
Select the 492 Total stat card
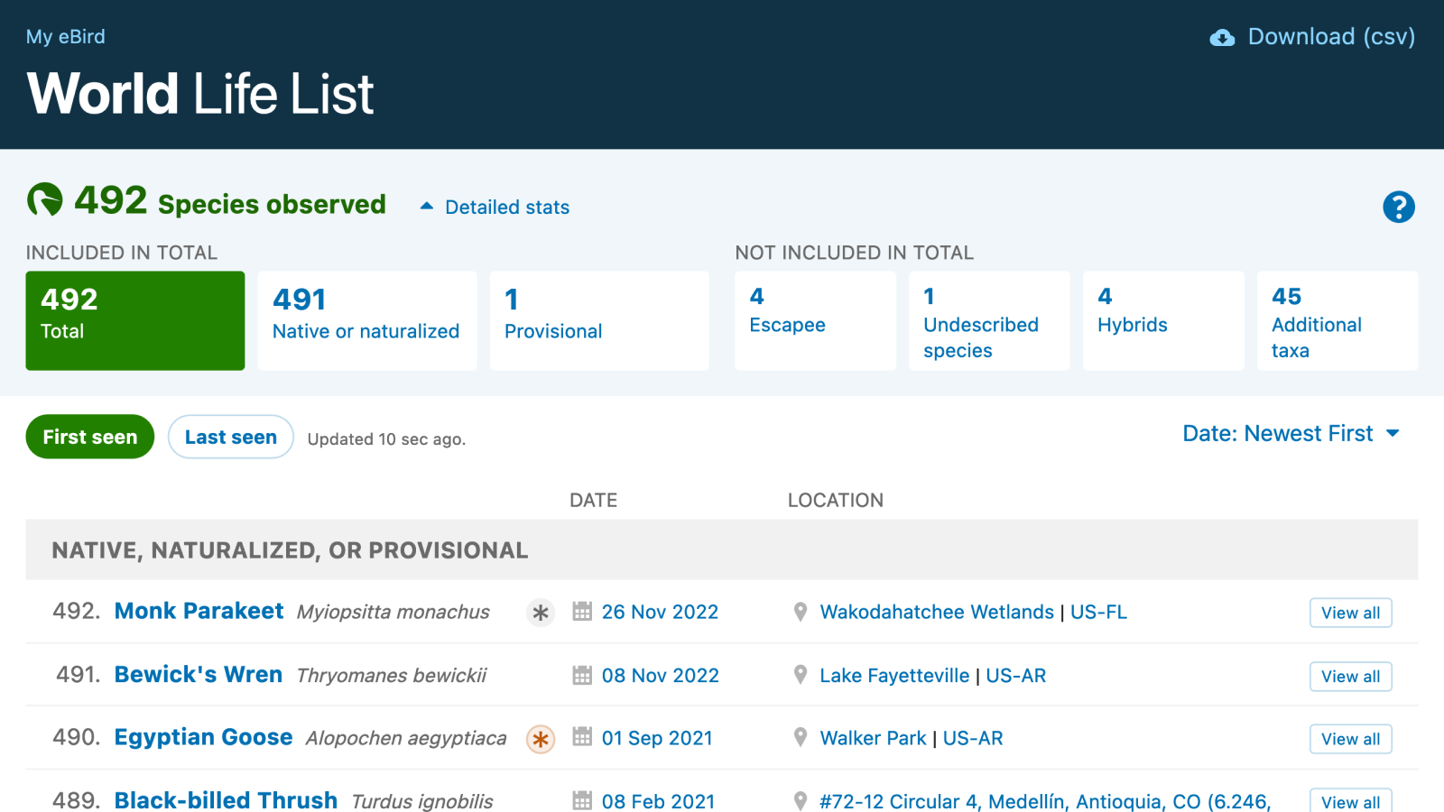click(x=135, y=320)
